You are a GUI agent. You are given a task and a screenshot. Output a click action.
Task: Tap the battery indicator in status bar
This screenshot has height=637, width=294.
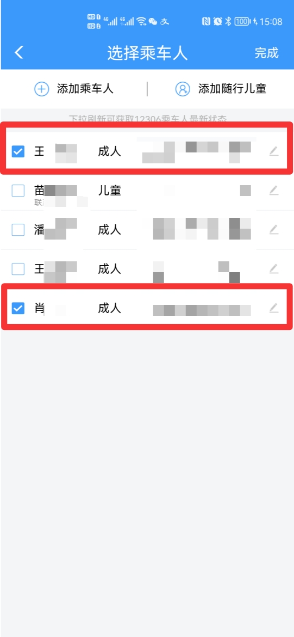click(242, 22)
